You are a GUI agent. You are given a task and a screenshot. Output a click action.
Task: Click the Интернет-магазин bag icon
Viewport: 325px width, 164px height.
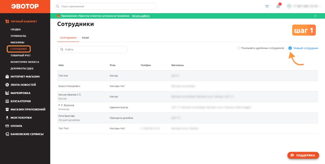(7, 76)
